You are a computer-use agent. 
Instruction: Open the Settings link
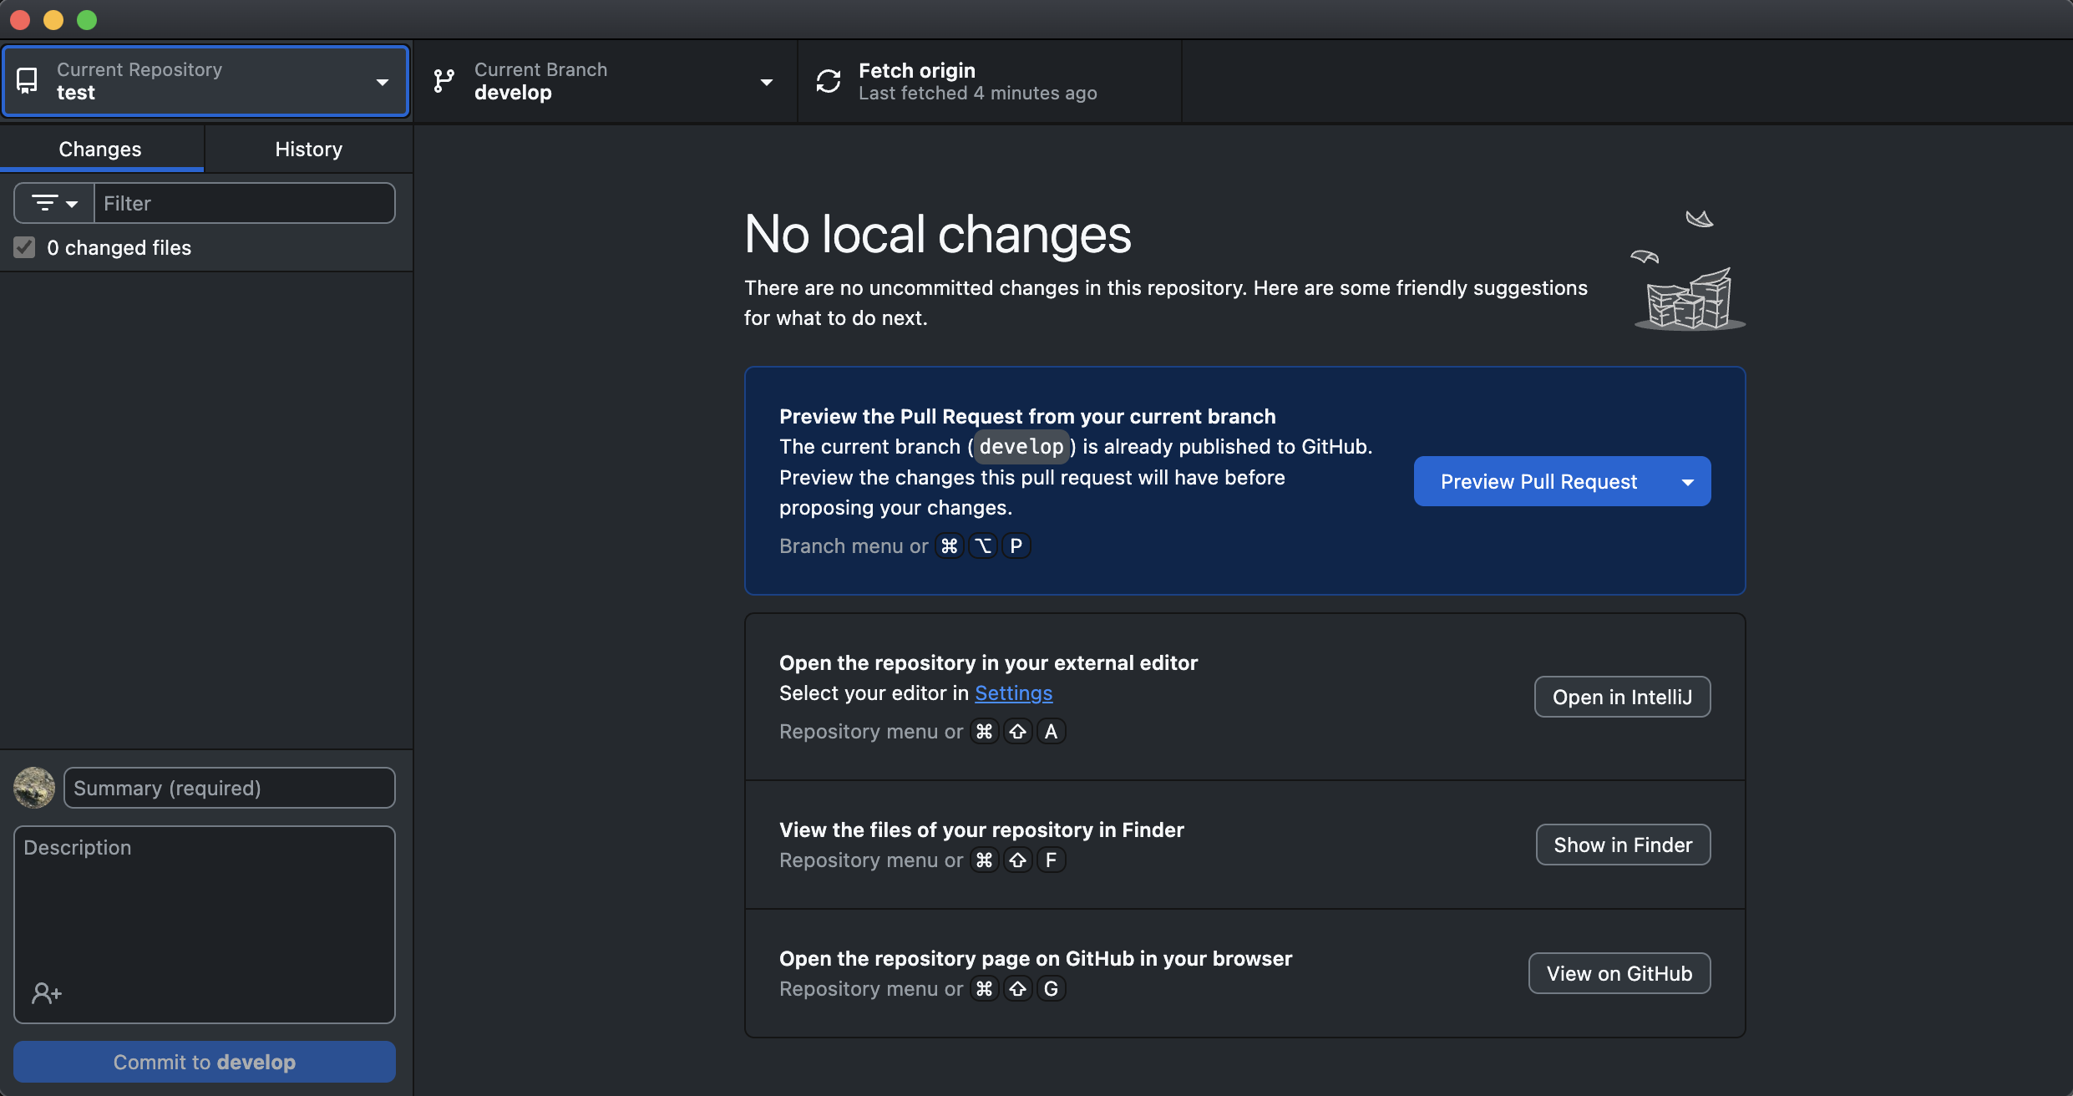(1013, 693)
